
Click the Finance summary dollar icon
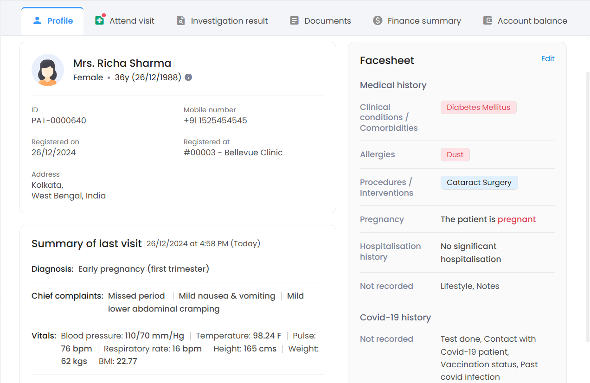[378, 21]
